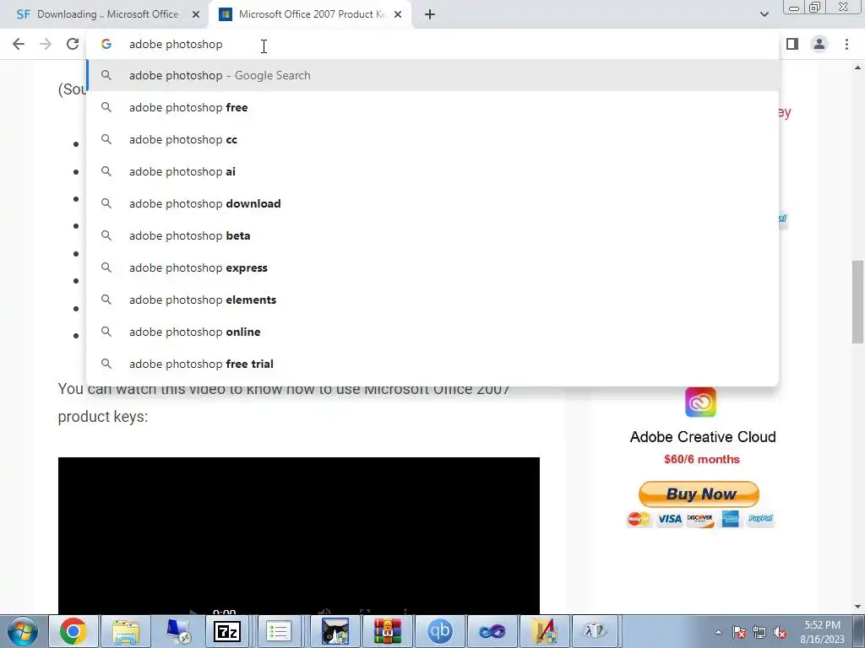865x648 pixels.
Task: Choose the adobe photoshop elements suggestion
Action: (432, 300)
